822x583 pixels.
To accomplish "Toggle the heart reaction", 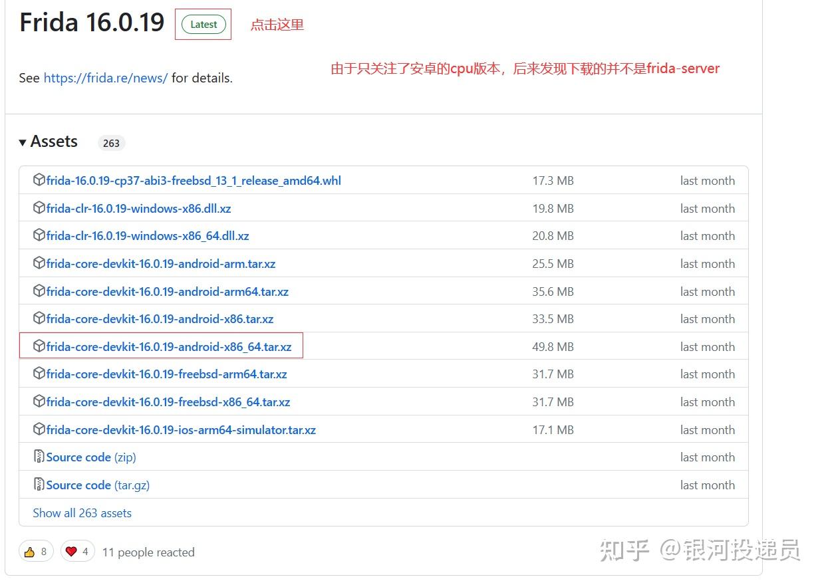I will tap(77, 551).
